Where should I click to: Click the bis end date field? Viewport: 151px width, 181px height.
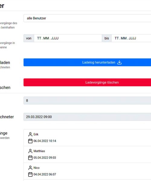[x=131, y=38]
